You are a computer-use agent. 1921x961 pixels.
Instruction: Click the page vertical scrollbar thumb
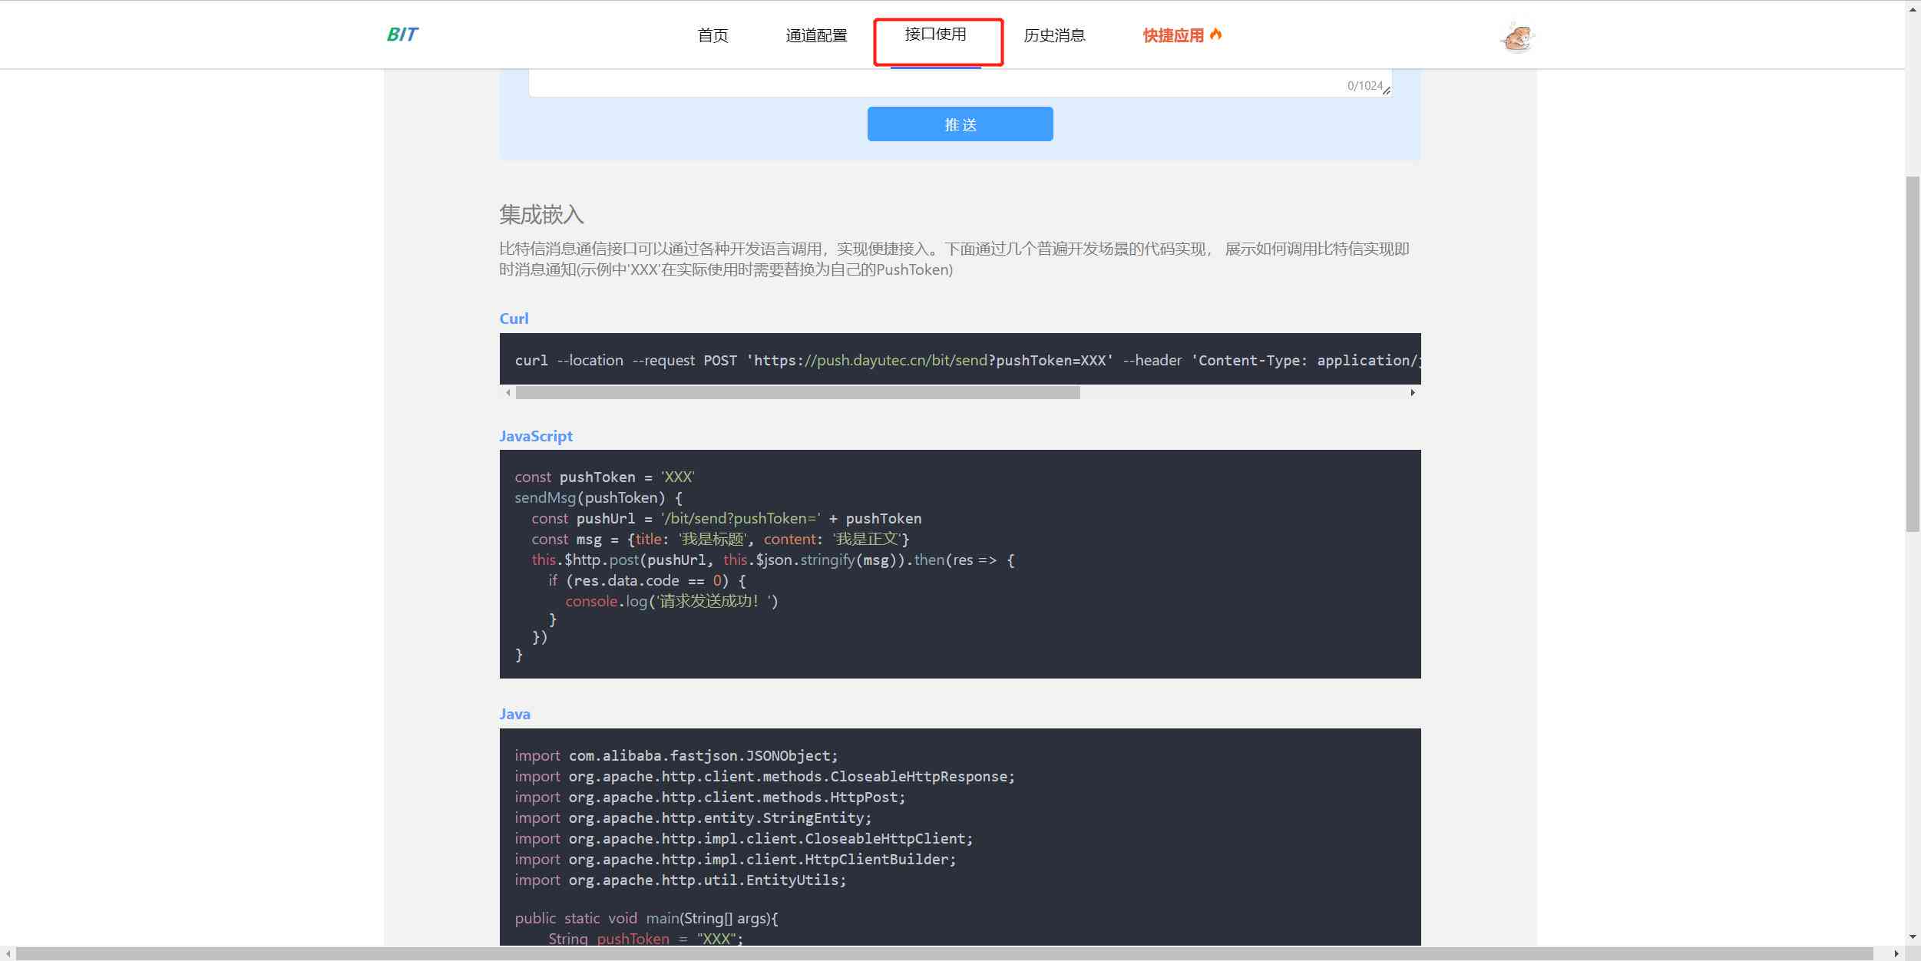coord(1913,353)
